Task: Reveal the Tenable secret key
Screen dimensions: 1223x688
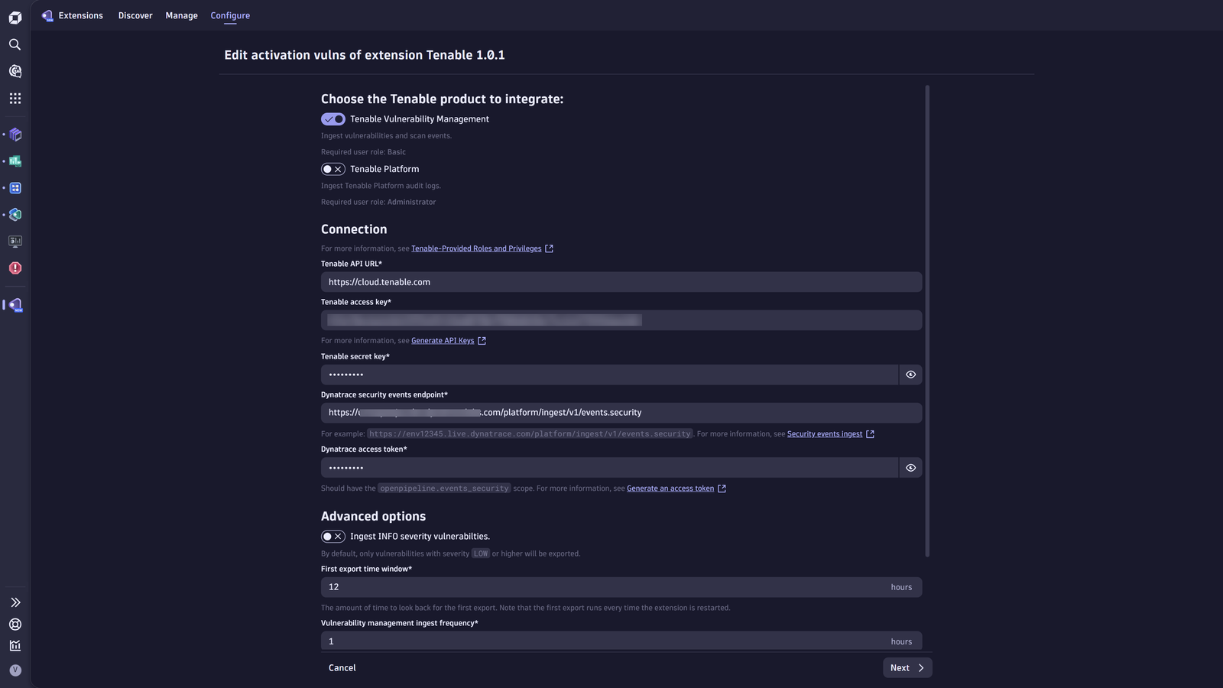Action: click(x=910, y=375)
